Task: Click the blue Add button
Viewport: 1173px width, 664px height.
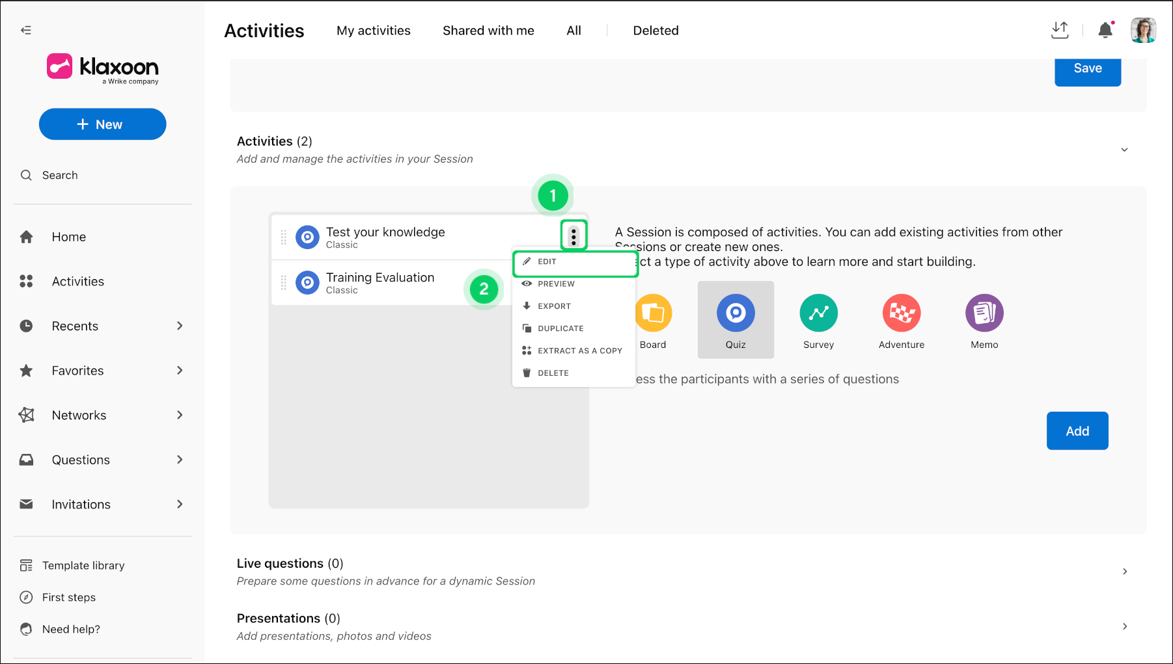Action: click(x=1077, y=431)
